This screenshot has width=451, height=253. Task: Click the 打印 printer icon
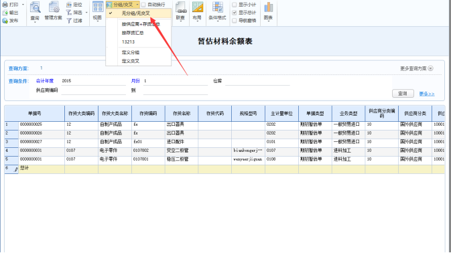[x=5, y=4]
